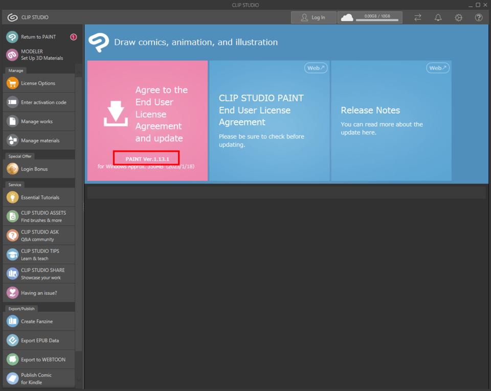
Task: Open Manage works
Action: [x=38, y=122]
